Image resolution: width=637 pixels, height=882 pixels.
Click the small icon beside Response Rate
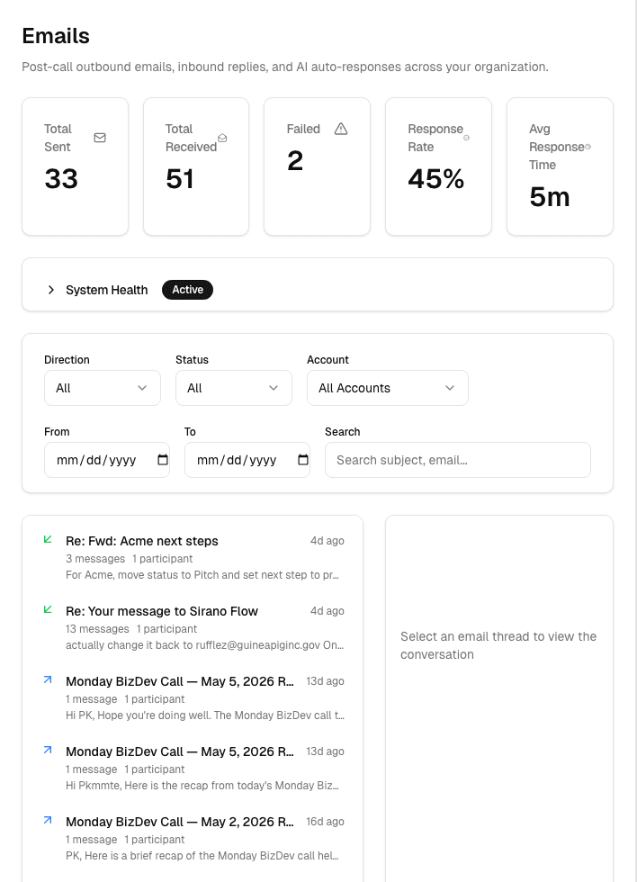pyautogui.click(x=466, y=138)
